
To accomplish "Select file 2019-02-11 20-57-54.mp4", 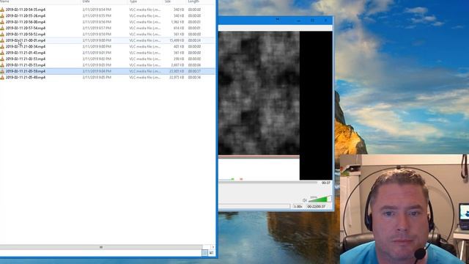I will pyautogui.click(x=26, y=28).
